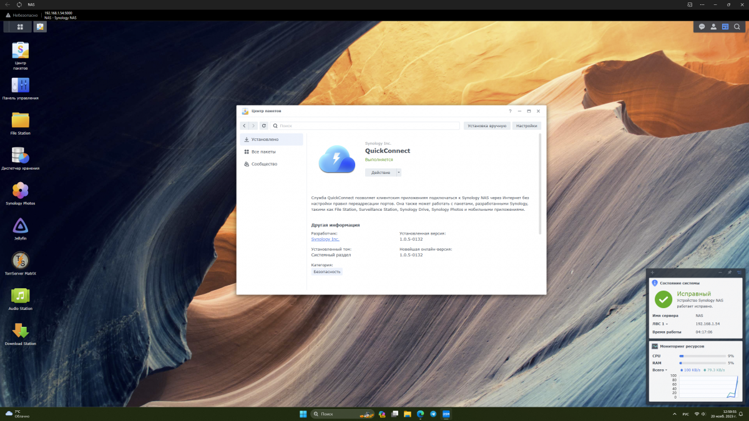749x421 pixels.
Task: Click the RAM usage bar
Action: pos(702,363)
